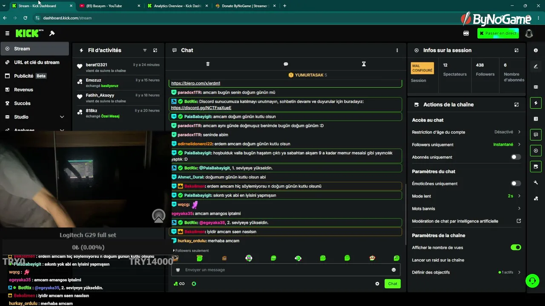Toggle the session info play-circle sidebar icon

pyautogui.click(x=536, y=150)
